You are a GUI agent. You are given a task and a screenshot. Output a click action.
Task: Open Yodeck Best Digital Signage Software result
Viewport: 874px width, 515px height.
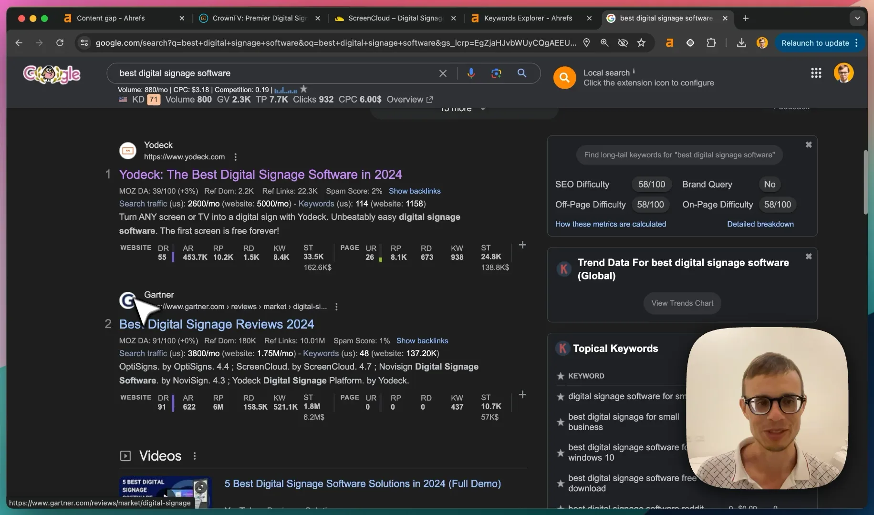click(260, 175)
